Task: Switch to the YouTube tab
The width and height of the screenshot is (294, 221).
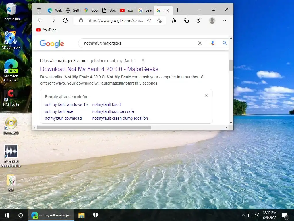Action: [x=127, y=10]
